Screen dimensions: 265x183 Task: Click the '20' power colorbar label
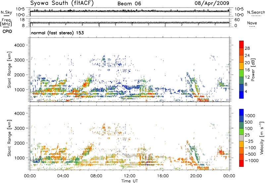[247, 63]
